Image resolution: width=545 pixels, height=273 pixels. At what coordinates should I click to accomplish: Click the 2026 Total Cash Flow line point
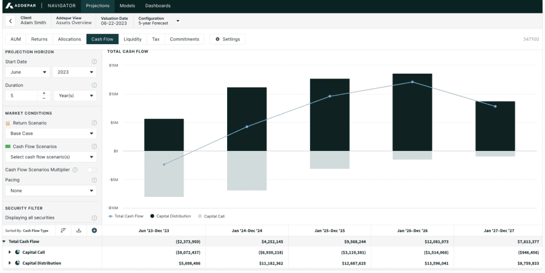point(412,82)
